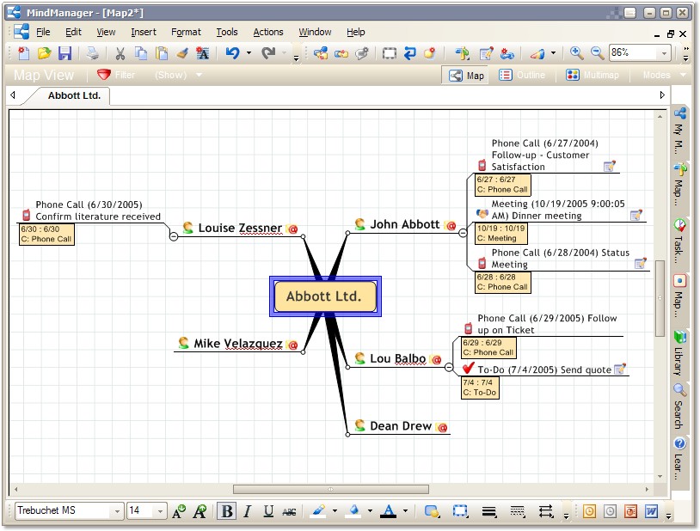Screen dimensions: 700x531
Task: Select the Louise Zessner topic
Action: pyautogui.click(x=240, y=228)
